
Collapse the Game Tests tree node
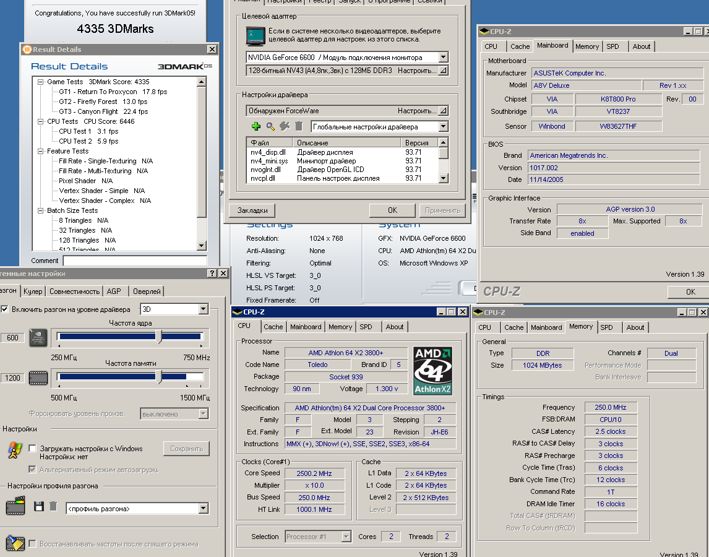coord(40,82)
